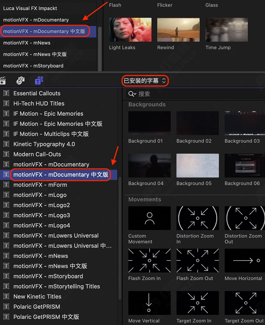The image size is (265, 325).
Task: Select motionVFX - mStoryboard titles category
Action: pyautogui.click(x=48, y=276)
